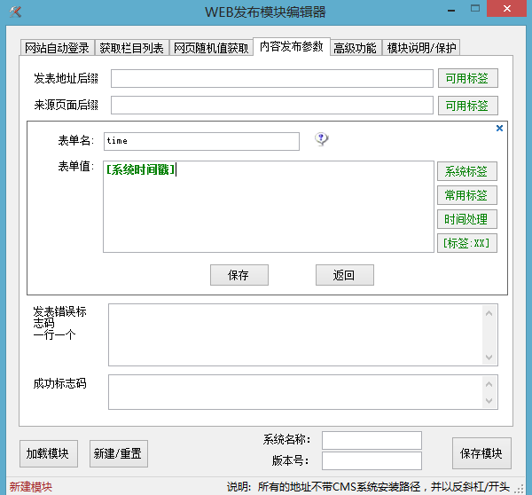Go to the 高级功能 tab
This screenshot has width=532, height=495.
(355, 48)
